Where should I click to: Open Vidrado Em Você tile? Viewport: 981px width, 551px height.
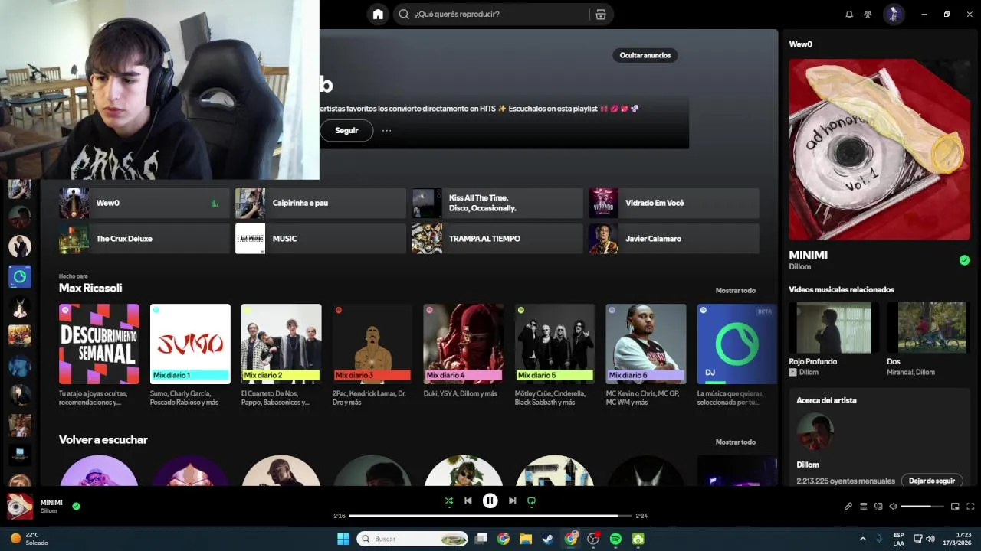[674, 203]
